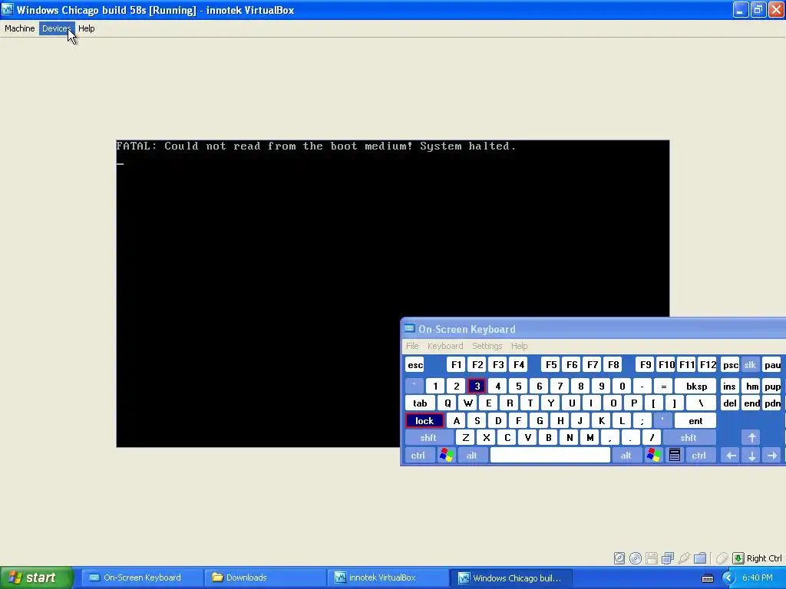The image size is (786, 589).
Task: Click the end key
Action: click(751, 403)
